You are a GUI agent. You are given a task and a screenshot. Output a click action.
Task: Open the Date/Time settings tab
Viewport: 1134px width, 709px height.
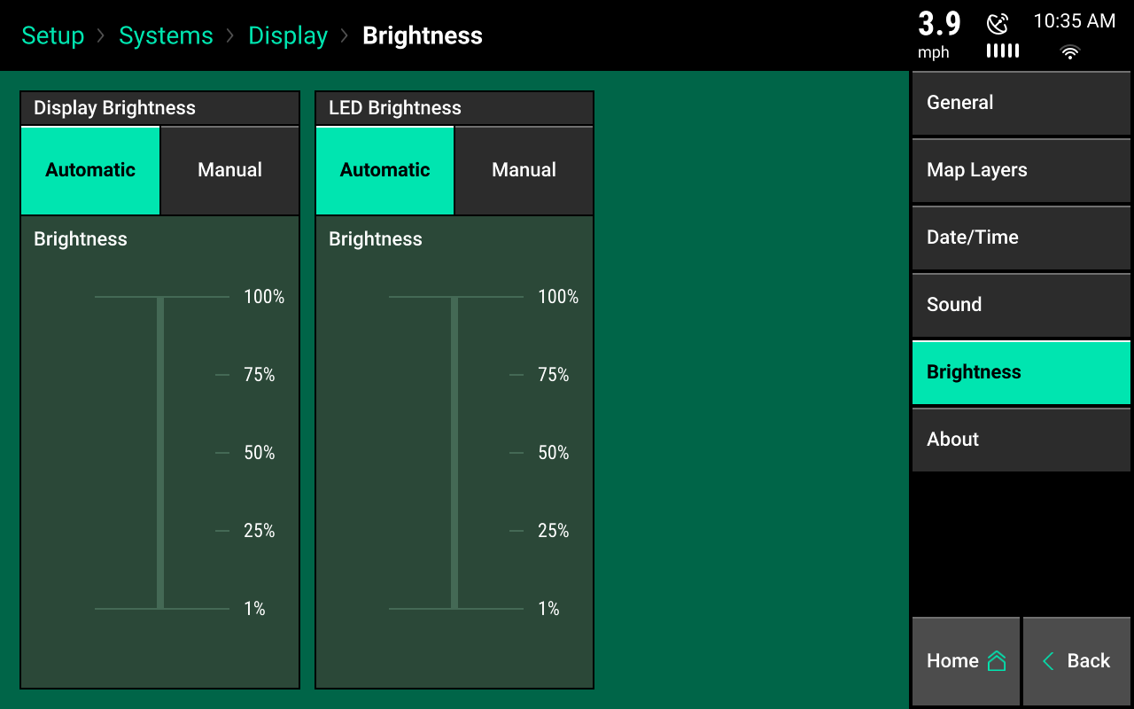pyautogui.click(x=1021, y=238)
